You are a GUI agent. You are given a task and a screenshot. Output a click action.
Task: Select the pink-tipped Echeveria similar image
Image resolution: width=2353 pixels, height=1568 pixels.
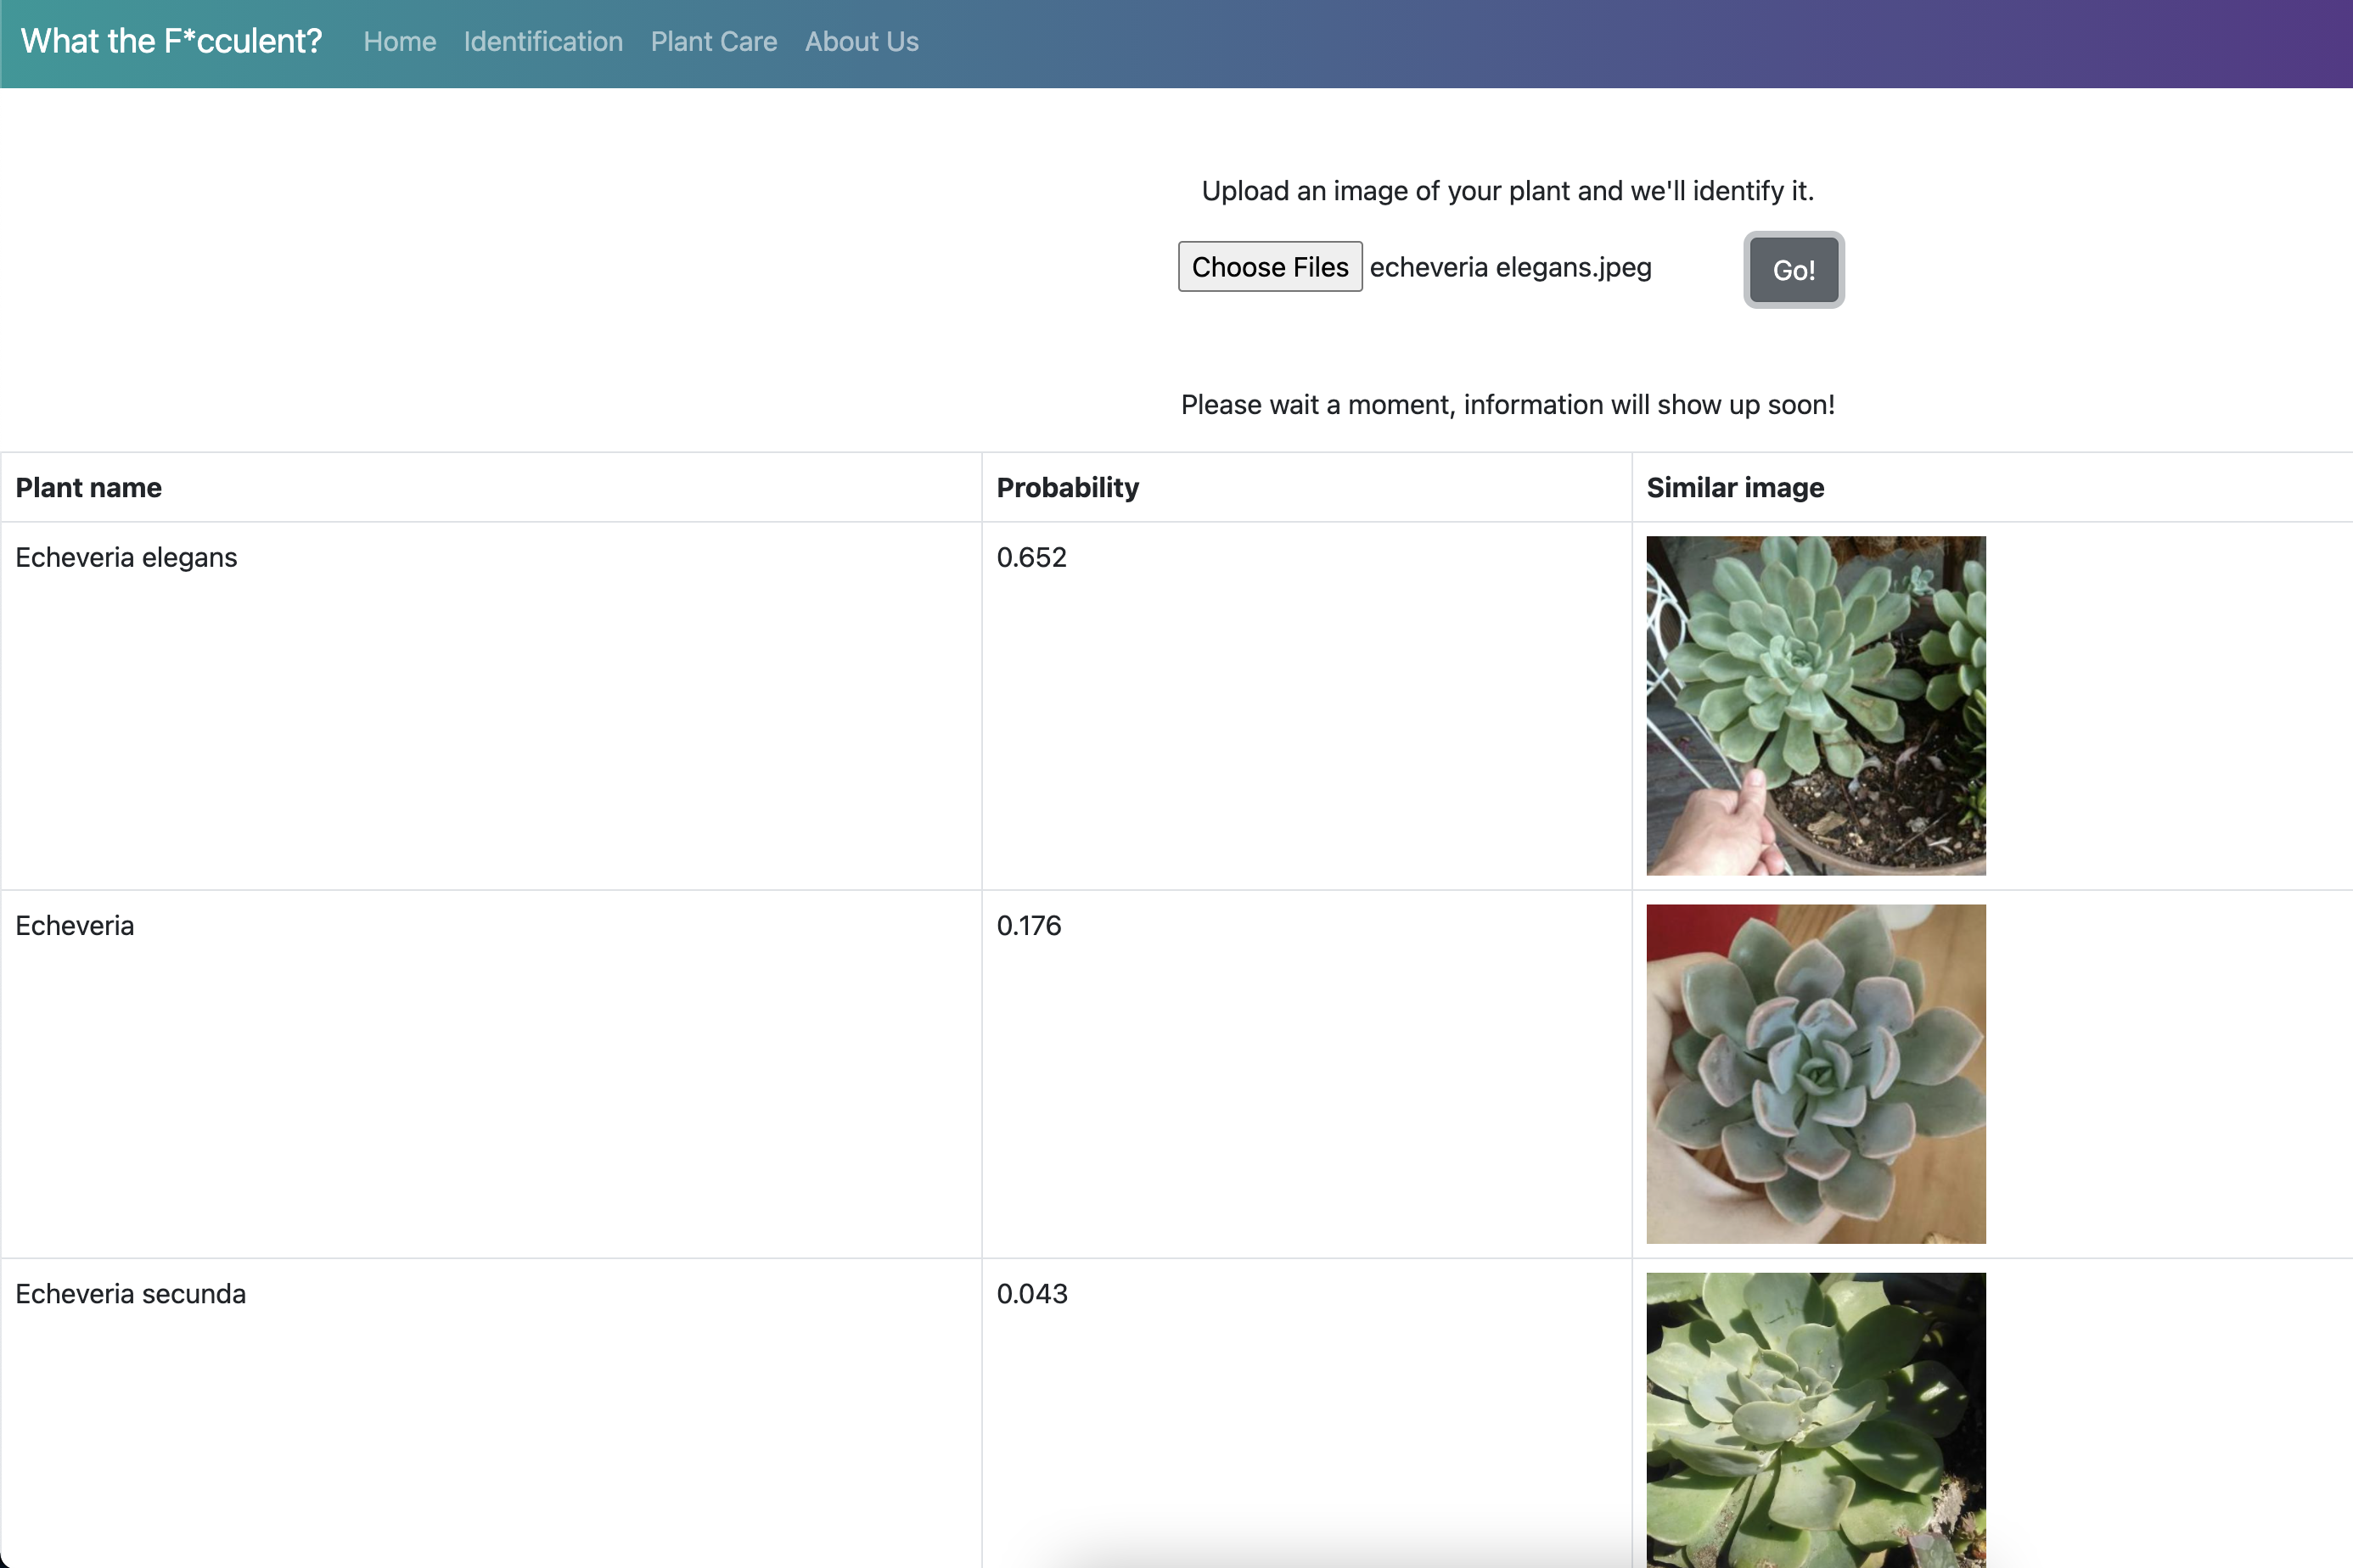1815,1074
